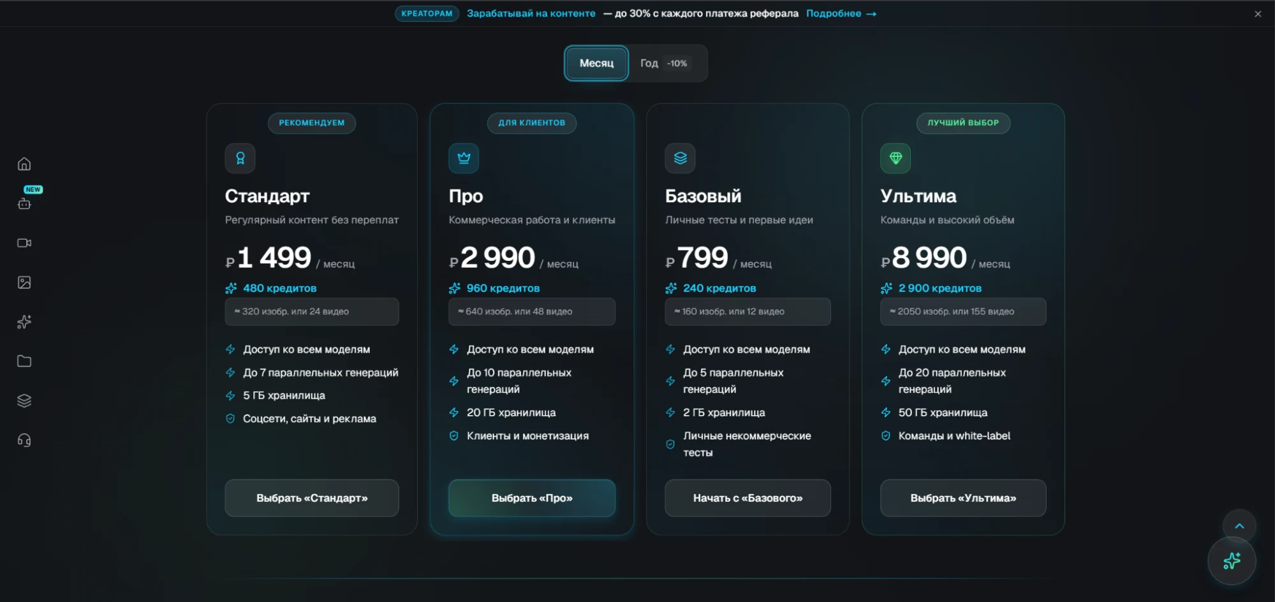Open the folder sidebar icon
Screen dimensions: 1275x602
[24, 361]
